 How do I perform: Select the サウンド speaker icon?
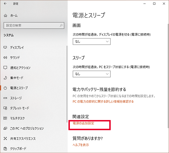point(5,57)
